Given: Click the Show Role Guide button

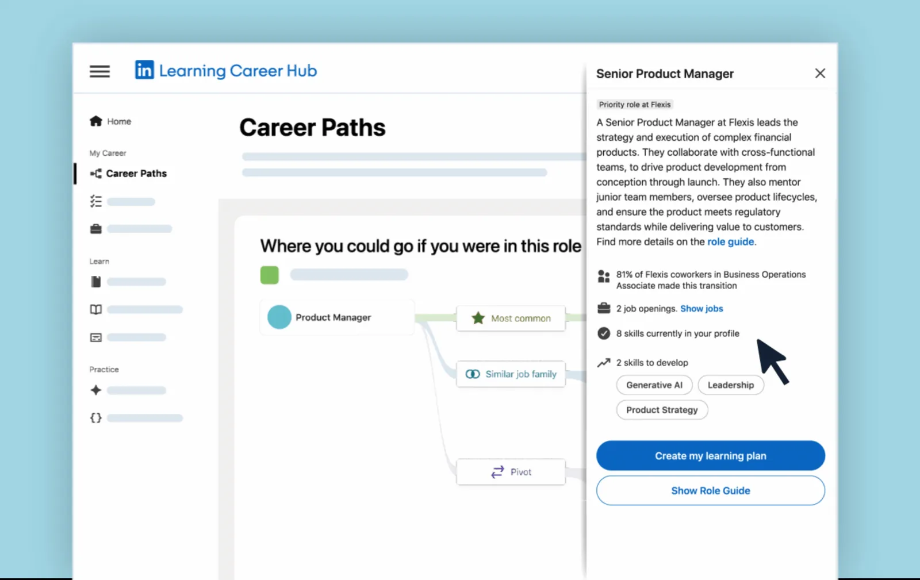Looking at the screenshot, I should 711,490.
